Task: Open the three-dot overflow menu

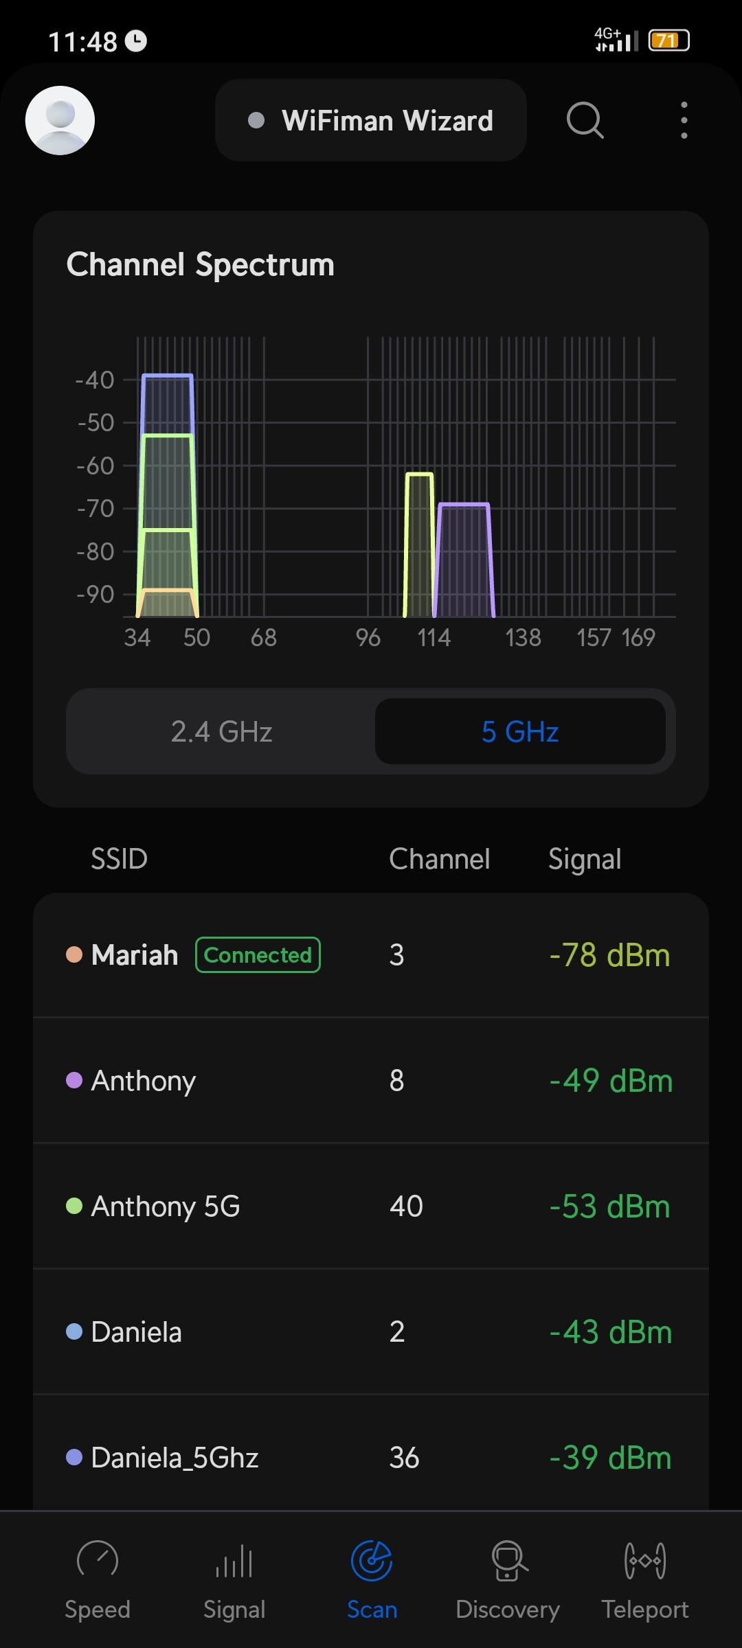Action: click(684, 120)
